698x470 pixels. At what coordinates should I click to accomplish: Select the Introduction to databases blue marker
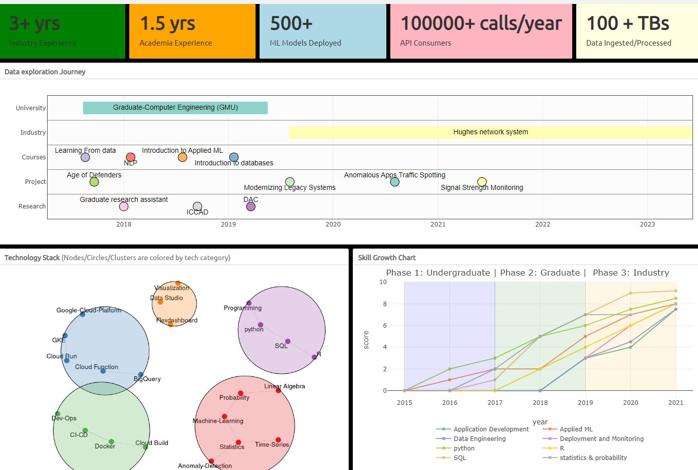tap(234, 157)
